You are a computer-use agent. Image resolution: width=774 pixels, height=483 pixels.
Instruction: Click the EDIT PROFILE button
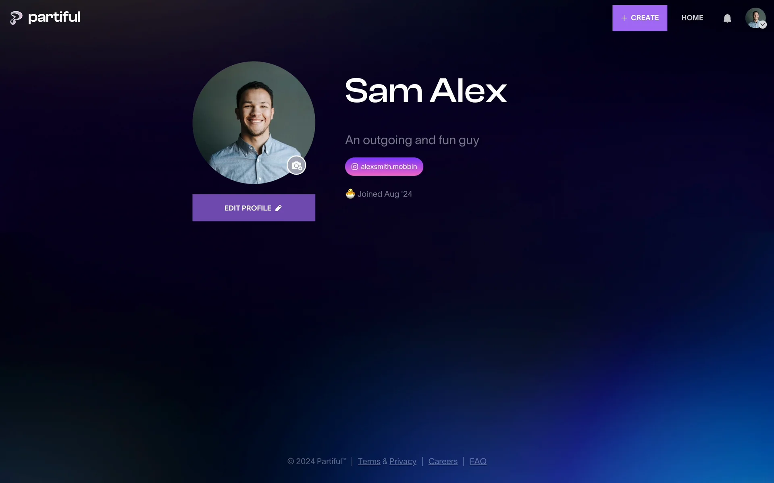(x=254, y=208)
